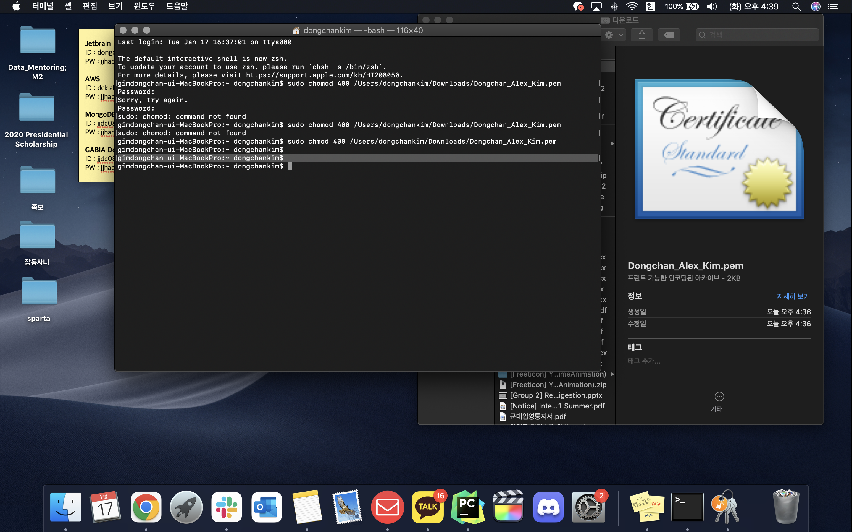The height and width of the screenshot is (532, 852).
Task: Open Final Cut Pro in the Dock
Action: 508,507
